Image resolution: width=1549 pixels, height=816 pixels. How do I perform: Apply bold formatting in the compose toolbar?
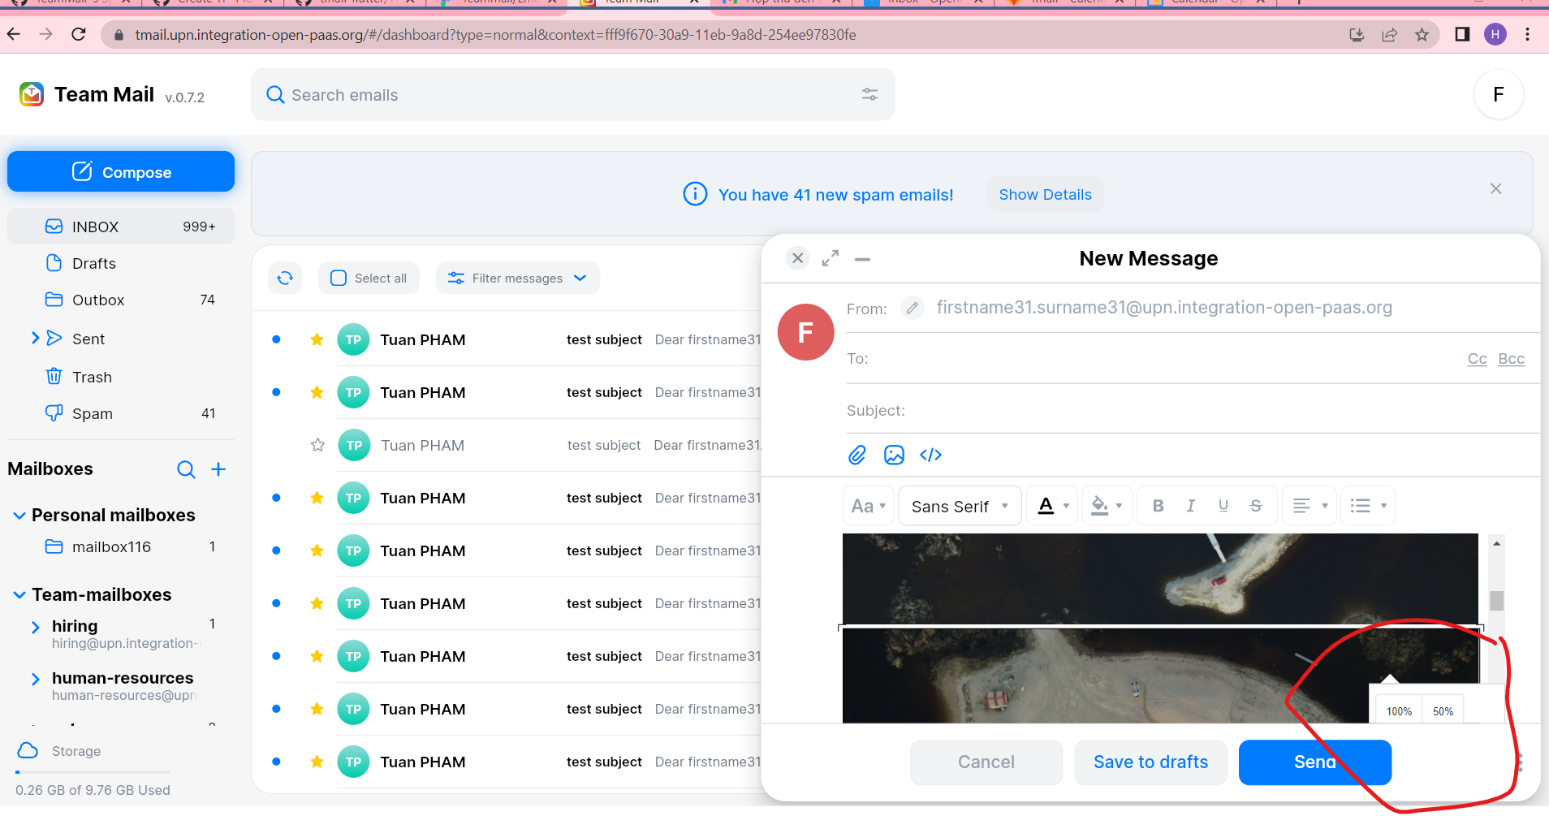coord(1159,505)
